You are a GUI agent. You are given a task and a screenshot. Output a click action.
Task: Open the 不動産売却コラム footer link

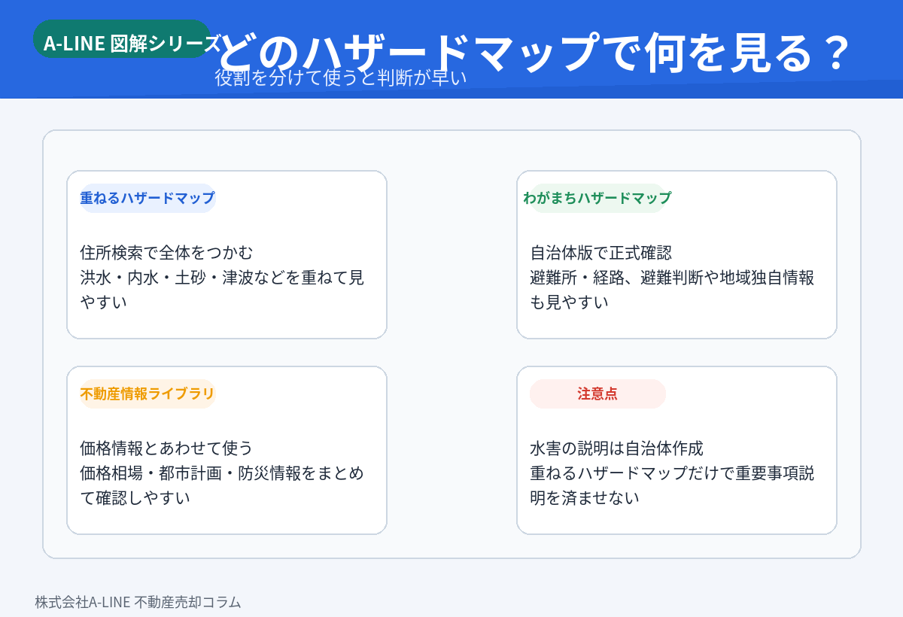[187, 602]
